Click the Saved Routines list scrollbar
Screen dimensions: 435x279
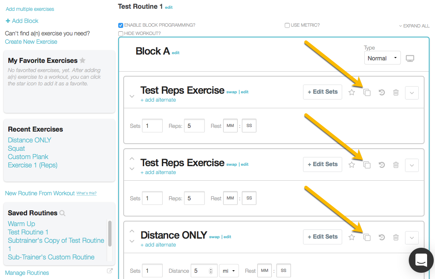[x=110, y=234]
